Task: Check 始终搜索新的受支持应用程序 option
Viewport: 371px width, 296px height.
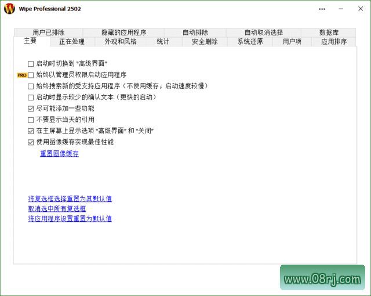Action: coord(31,86)
